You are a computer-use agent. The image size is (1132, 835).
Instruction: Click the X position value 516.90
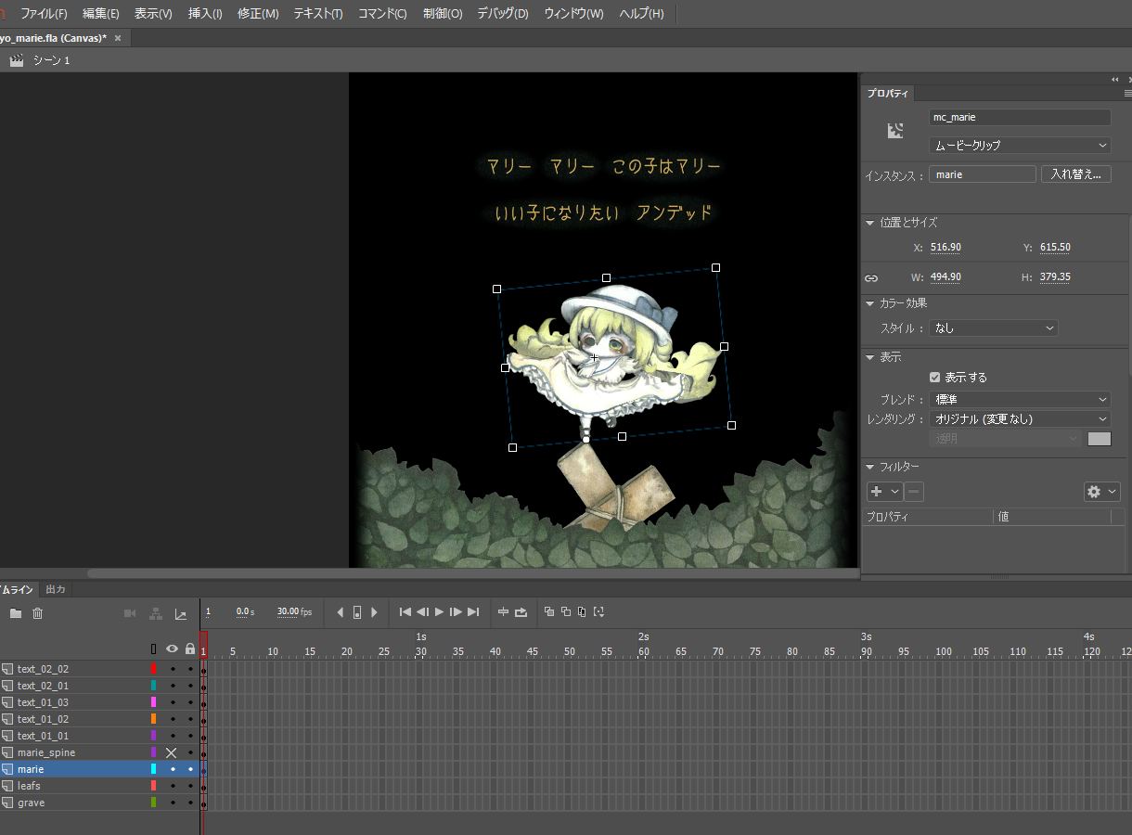click(x=945, y=248)
